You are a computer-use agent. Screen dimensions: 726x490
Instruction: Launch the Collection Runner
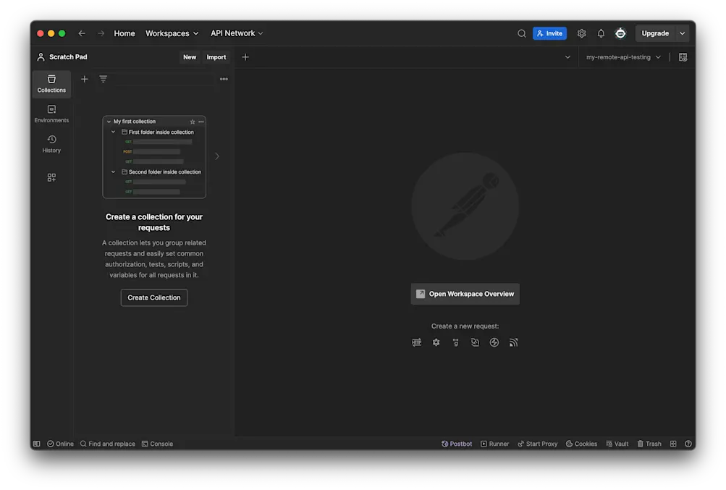[495, 444]
